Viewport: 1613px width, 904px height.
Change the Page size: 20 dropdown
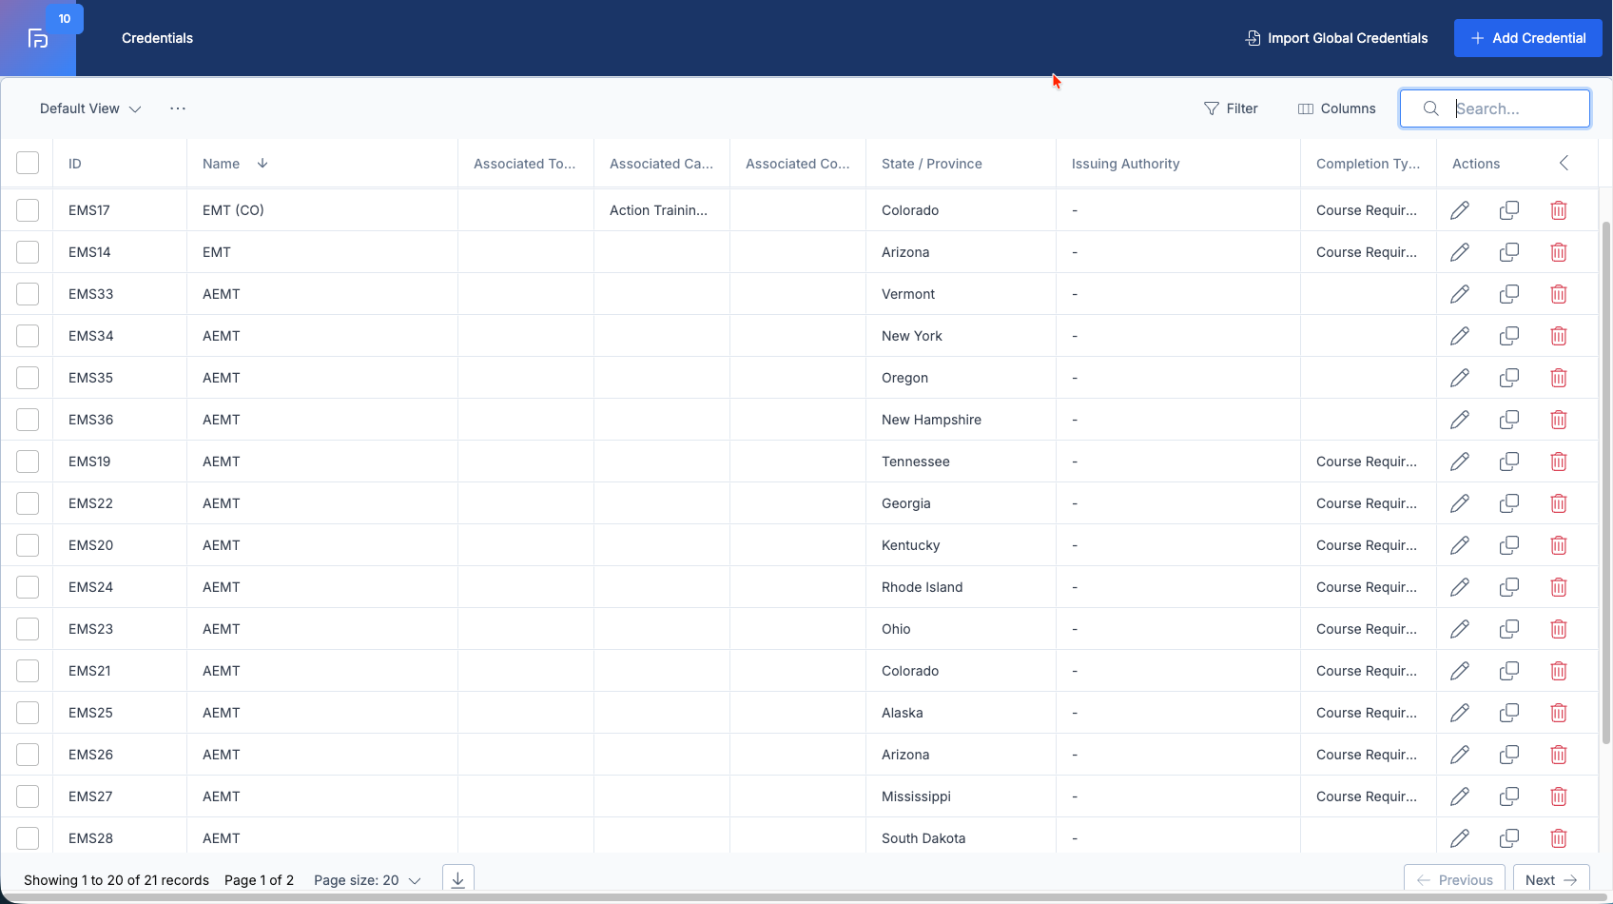[367, 880]
